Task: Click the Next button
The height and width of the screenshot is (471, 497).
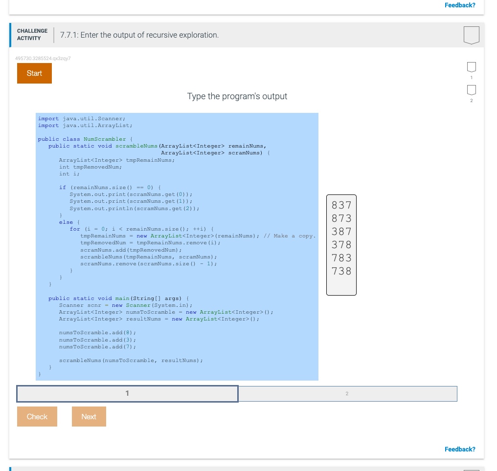Action: coord(89,416)
